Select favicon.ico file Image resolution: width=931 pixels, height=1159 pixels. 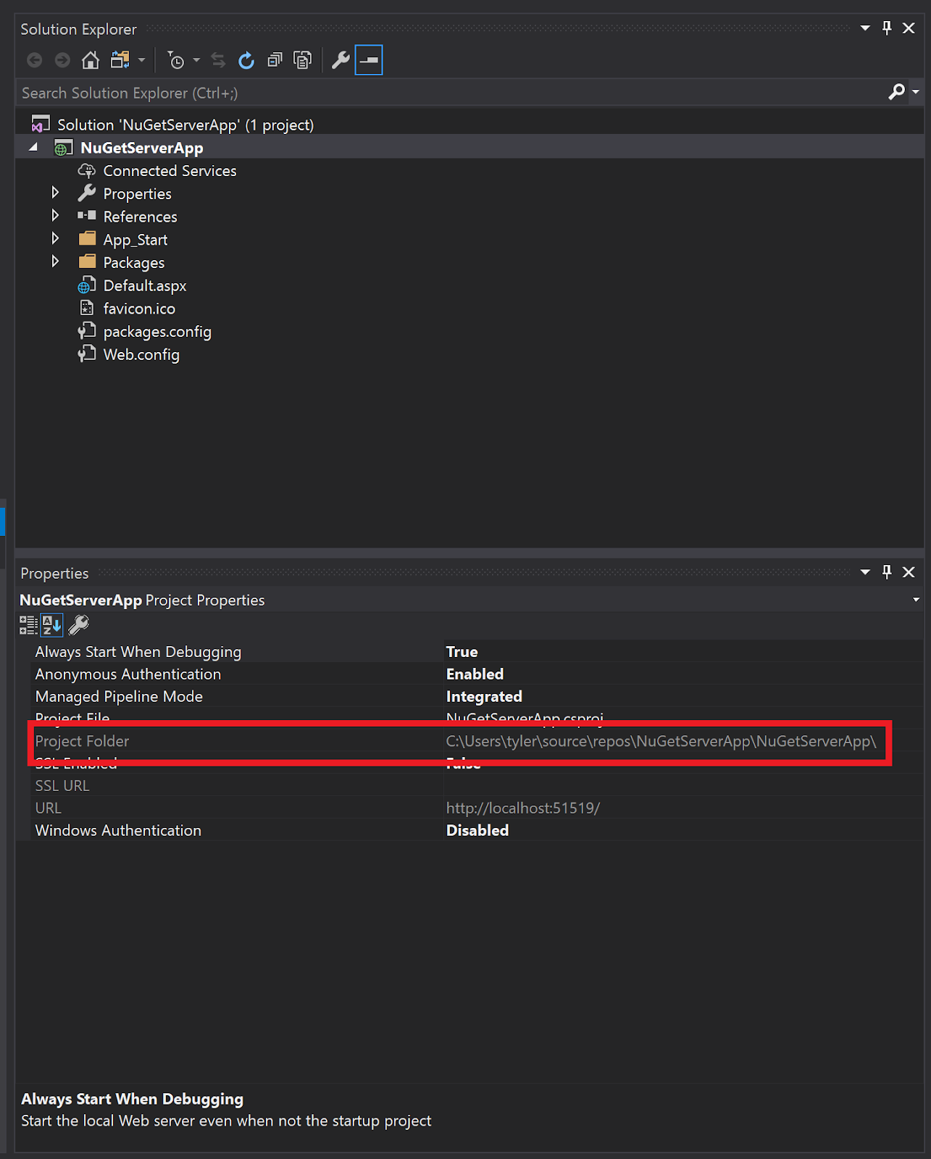tap(139, 309)
